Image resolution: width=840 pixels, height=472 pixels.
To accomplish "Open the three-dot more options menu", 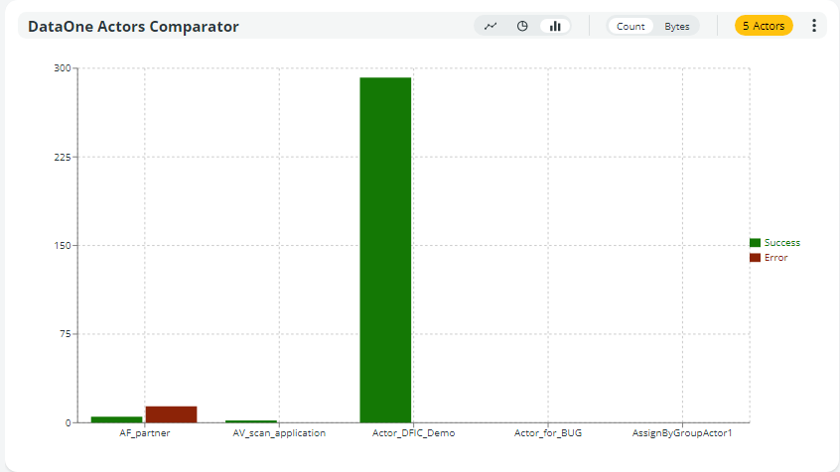I will (x=814, y=26).
